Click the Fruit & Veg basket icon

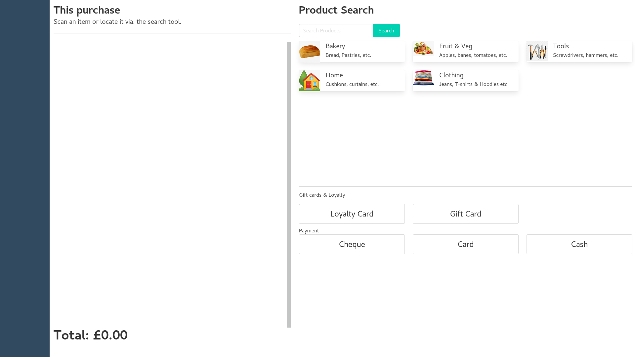pos(423,49)
